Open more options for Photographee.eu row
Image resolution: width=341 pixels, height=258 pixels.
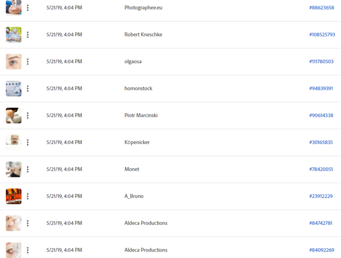coord(28,8)
